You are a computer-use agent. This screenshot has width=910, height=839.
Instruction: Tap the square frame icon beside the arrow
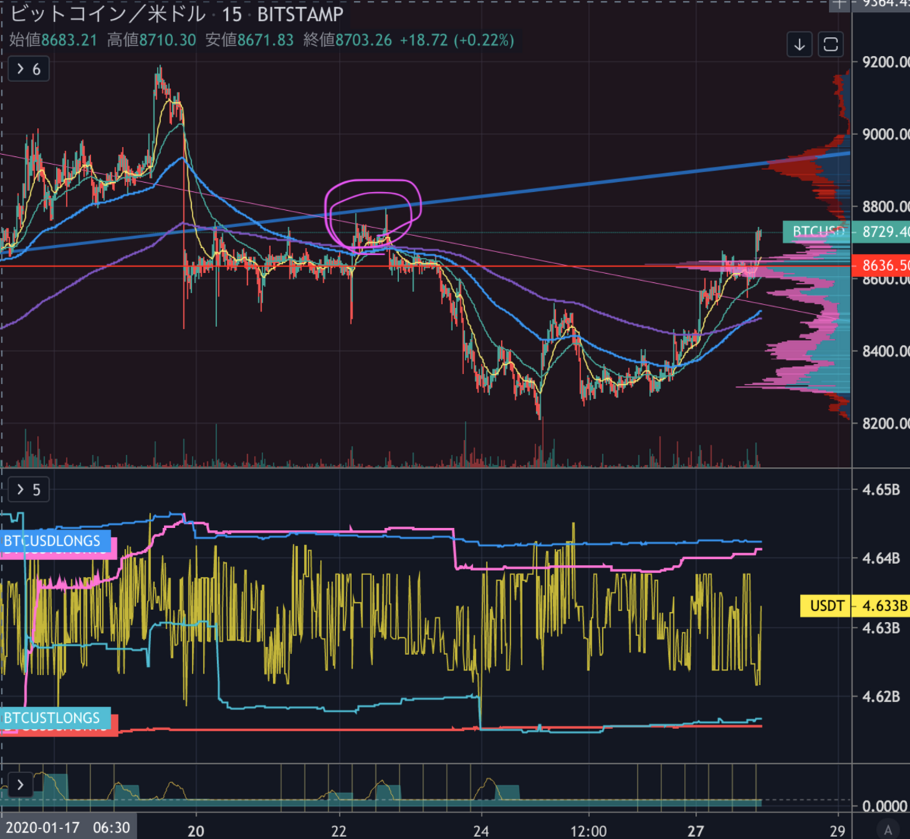[x=831, y=45]
